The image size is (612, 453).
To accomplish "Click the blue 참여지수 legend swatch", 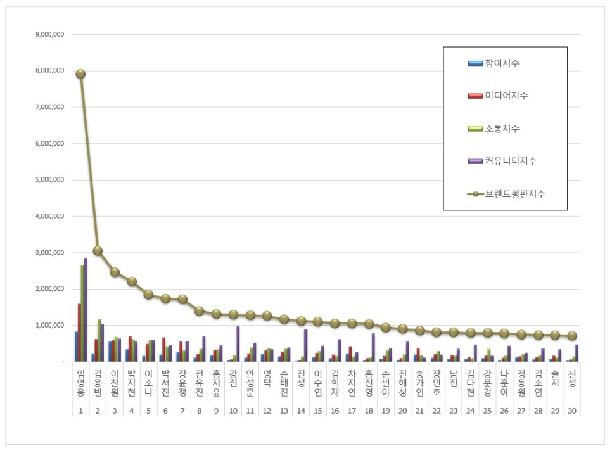I will (x=475, y=63).
